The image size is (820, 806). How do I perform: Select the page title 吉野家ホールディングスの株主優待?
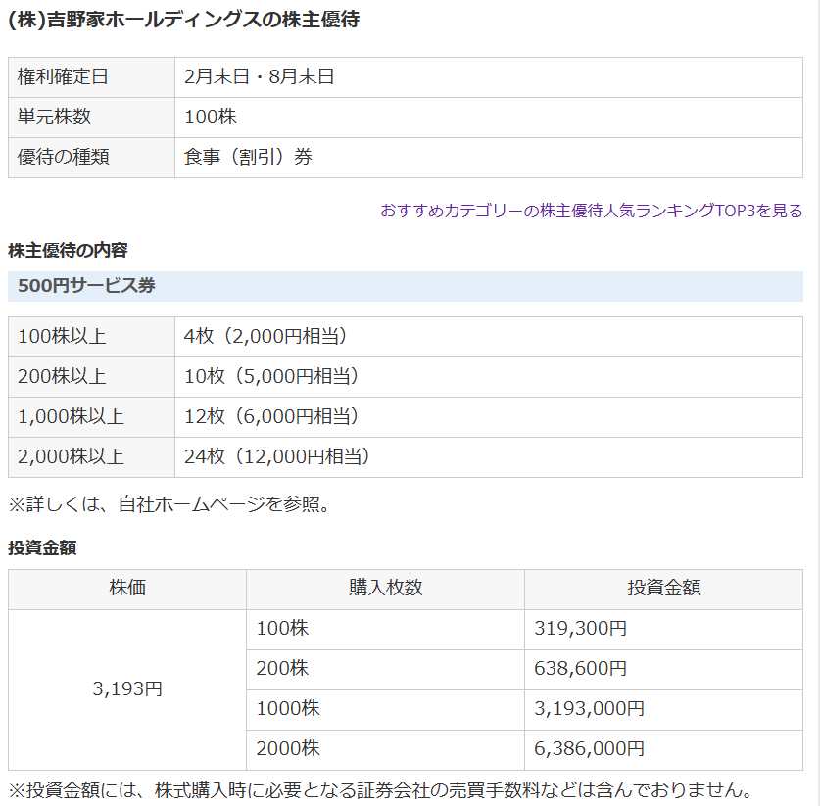click(x=184, y=20)
